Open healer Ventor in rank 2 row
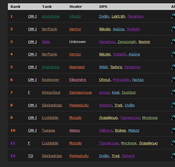The image size is (175, 167). tap(75, 29)
